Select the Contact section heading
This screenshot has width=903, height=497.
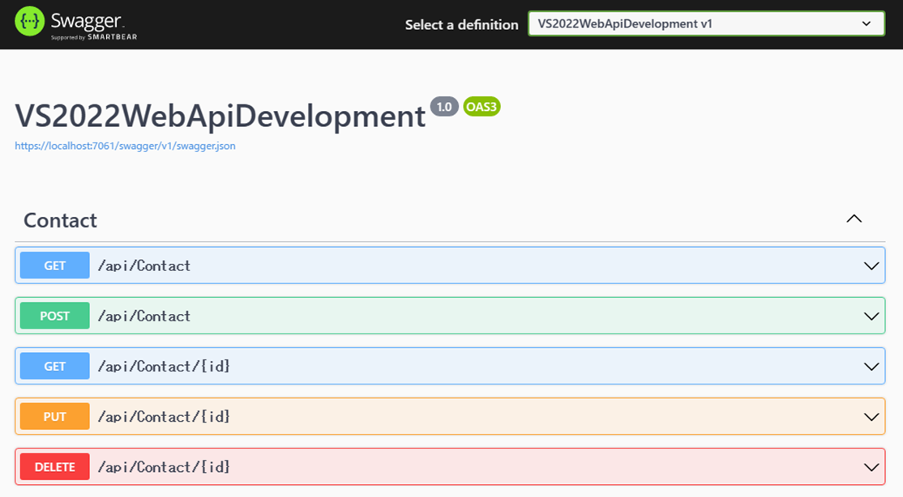(60, 219)
